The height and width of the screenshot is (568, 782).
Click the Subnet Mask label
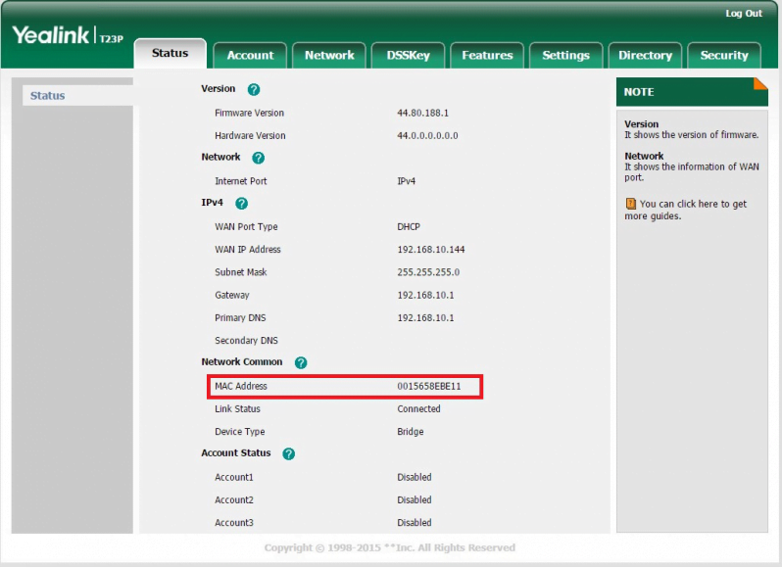[241, 272]
